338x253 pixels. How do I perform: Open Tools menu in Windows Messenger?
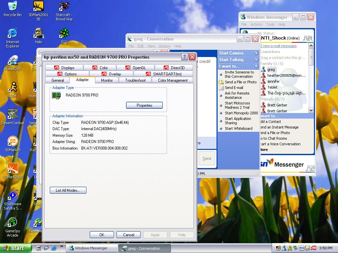(270, 24)
